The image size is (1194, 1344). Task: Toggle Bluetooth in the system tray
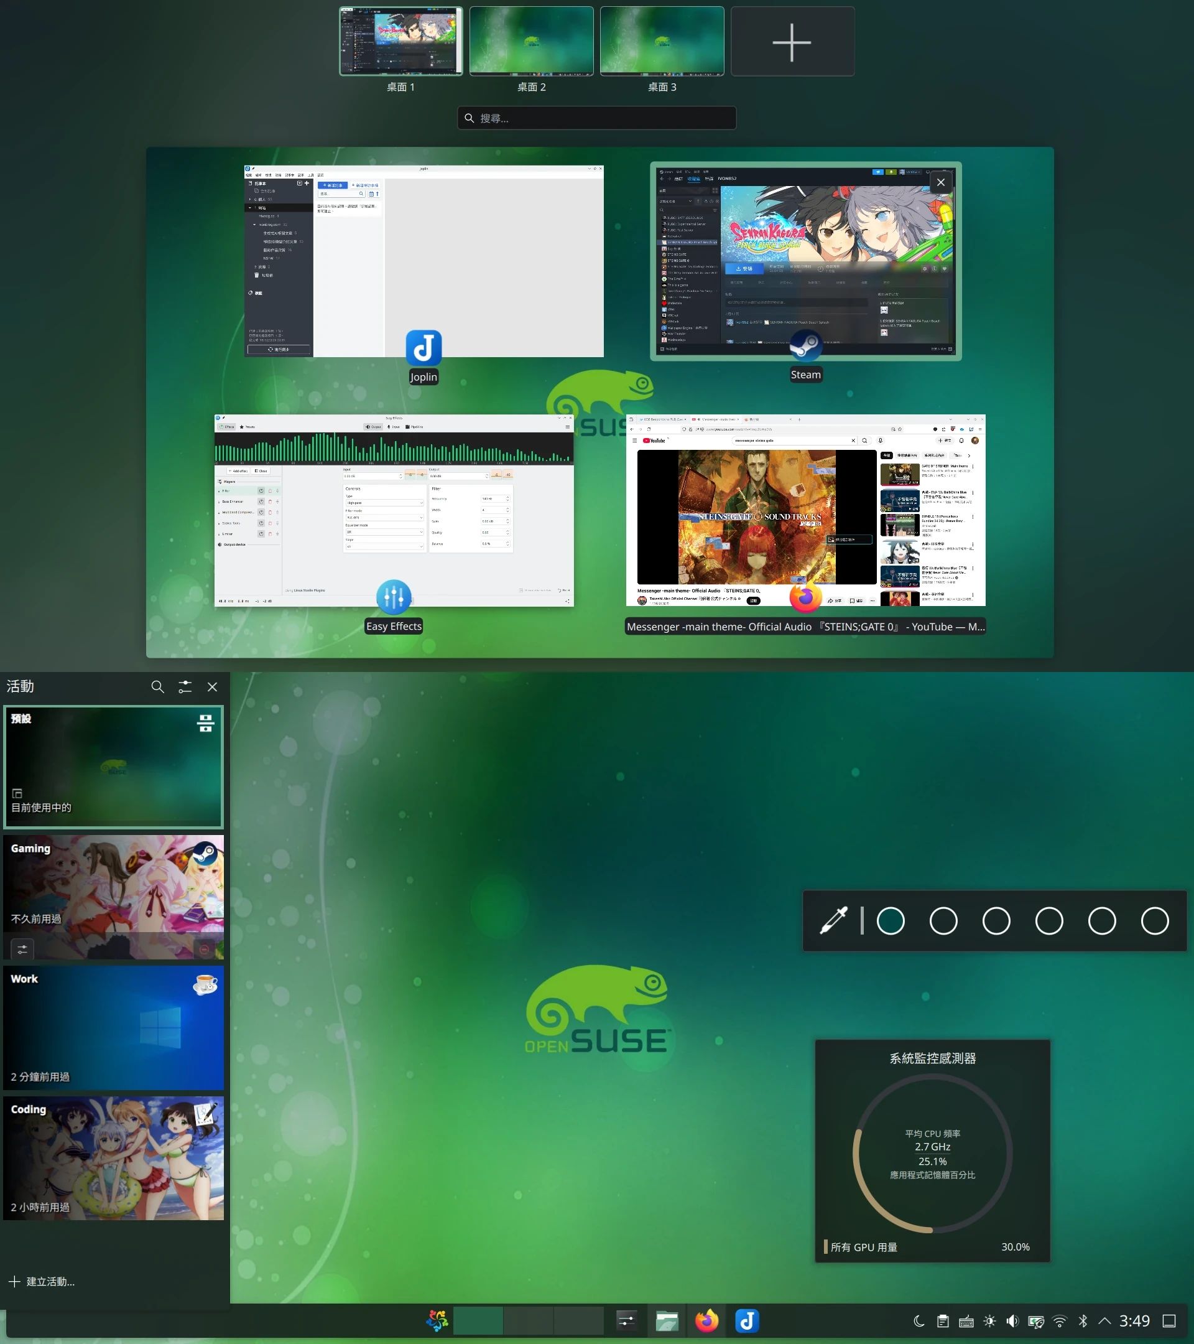pos(1083,1321)
